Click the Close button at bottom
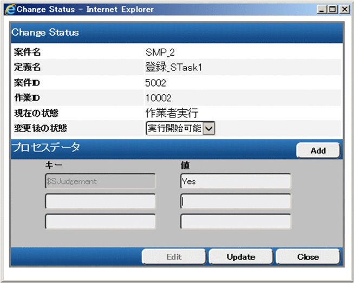 (308, 257)
